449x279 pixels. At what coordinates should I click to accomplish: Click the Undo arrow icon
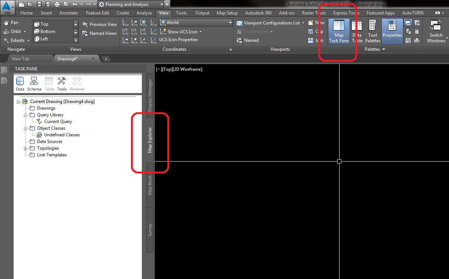pyautogui.click(x=75, y=4)
